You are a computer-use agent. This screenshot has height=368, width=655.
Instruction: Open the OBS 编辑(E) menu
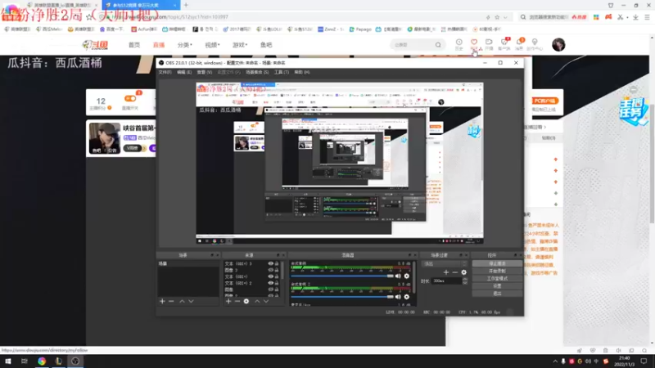[183, 72]
